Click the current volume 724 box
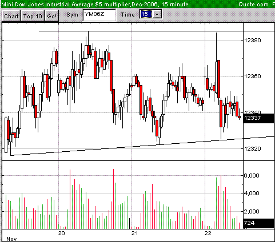 tap(258, 223)
